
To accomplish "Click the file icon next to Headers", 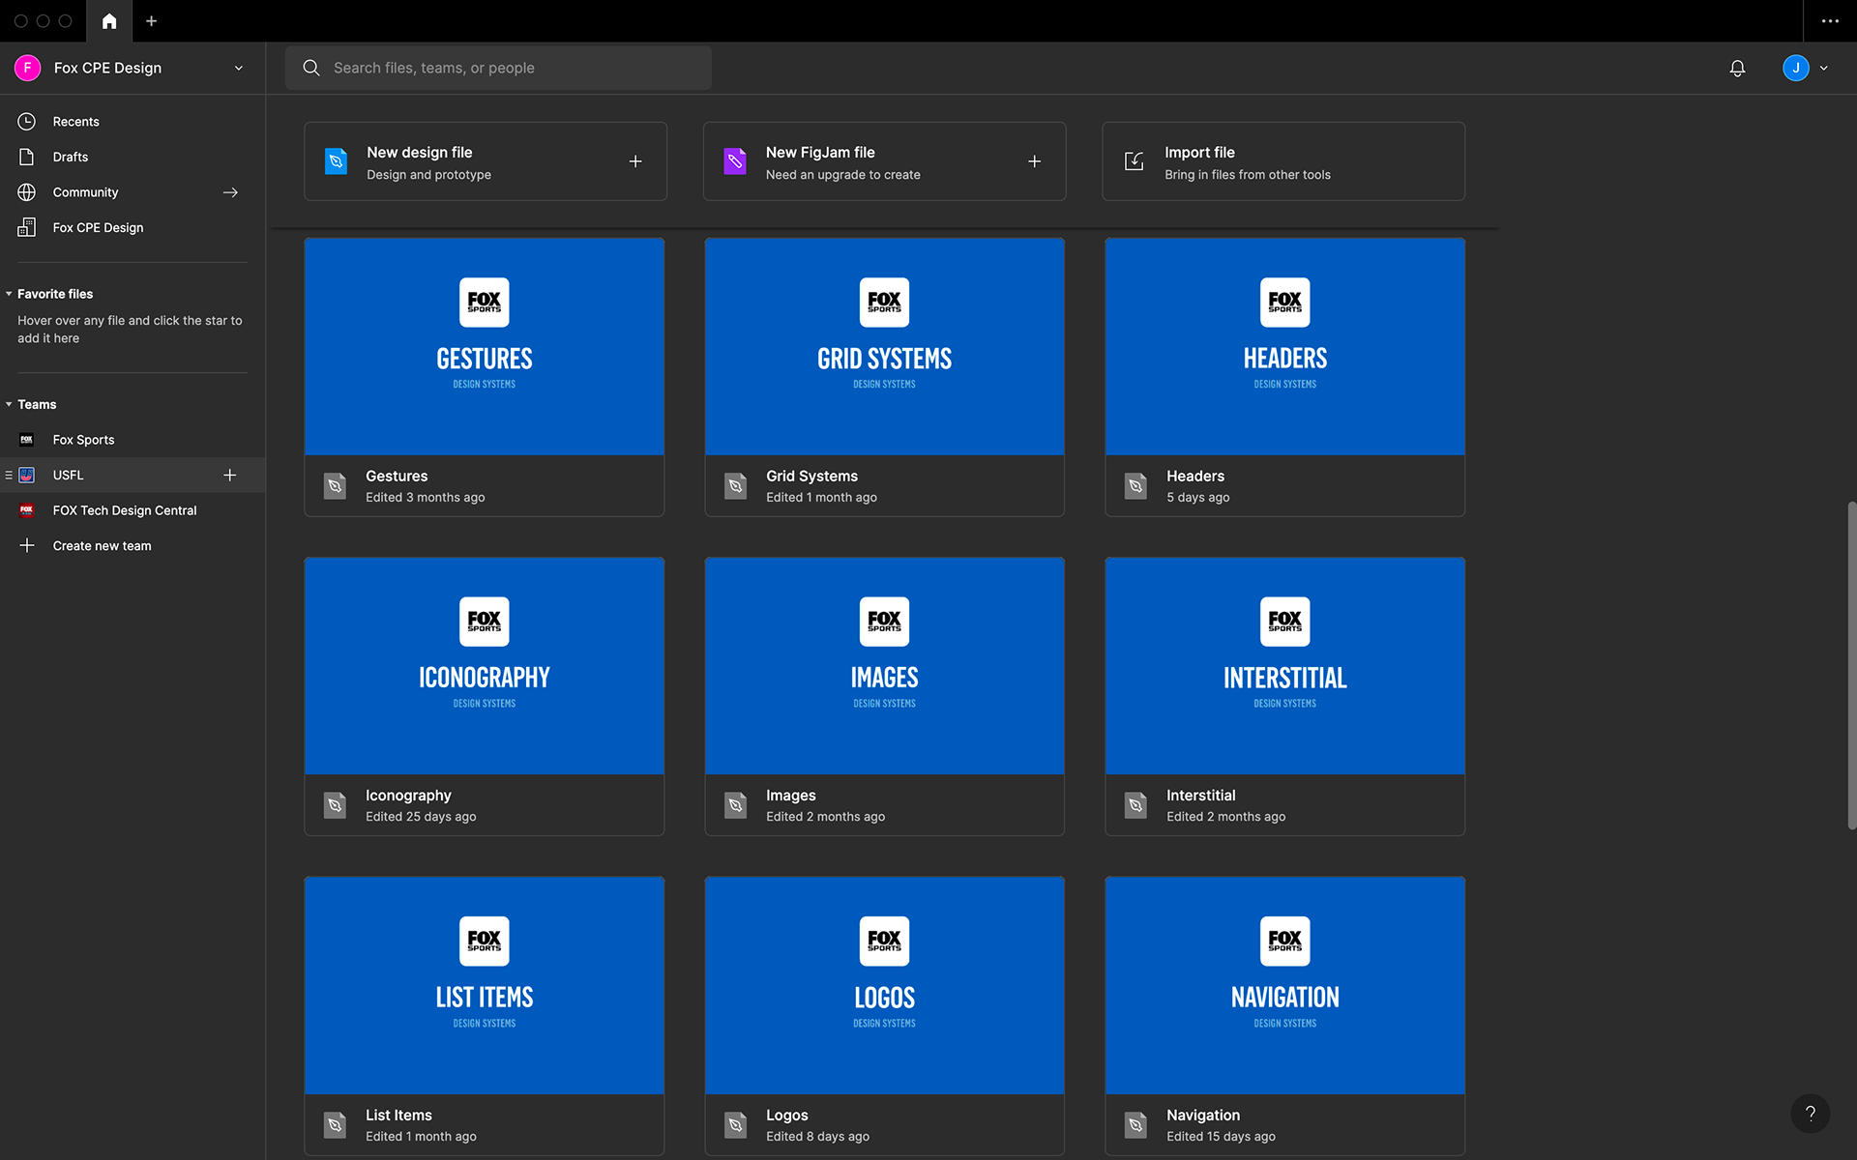I will (1135, 485).
